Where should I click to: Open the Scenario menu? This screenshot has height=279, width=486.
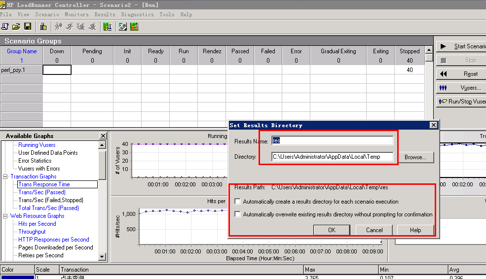tap(47, 15)
